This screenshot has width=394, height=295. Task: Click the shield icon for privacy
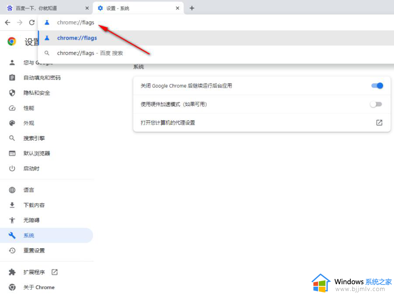point(12,93)
